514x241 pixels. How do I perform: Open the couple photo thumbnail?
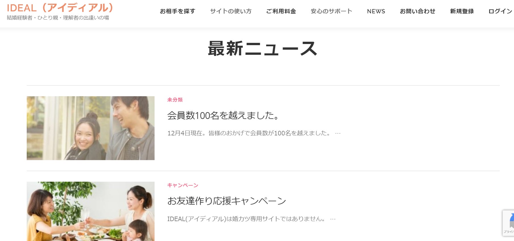[91, 128]
